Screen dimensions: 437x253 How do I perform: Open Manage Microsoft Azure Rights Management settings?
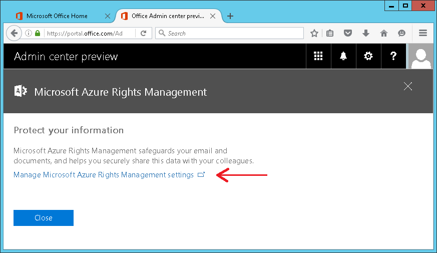104,175
